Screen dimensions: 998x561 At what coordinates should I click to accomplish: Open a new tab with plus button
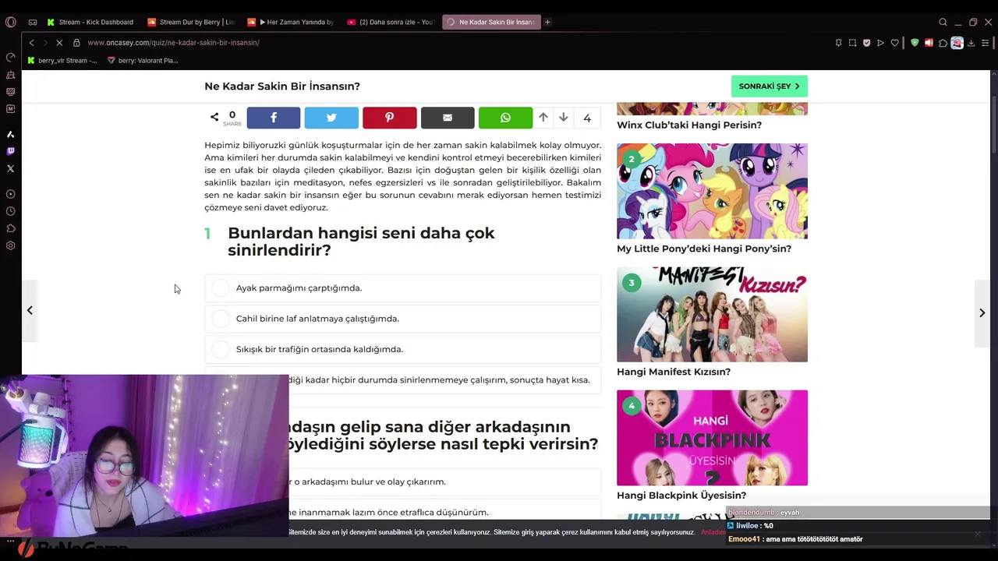click(x=547, y=22)
